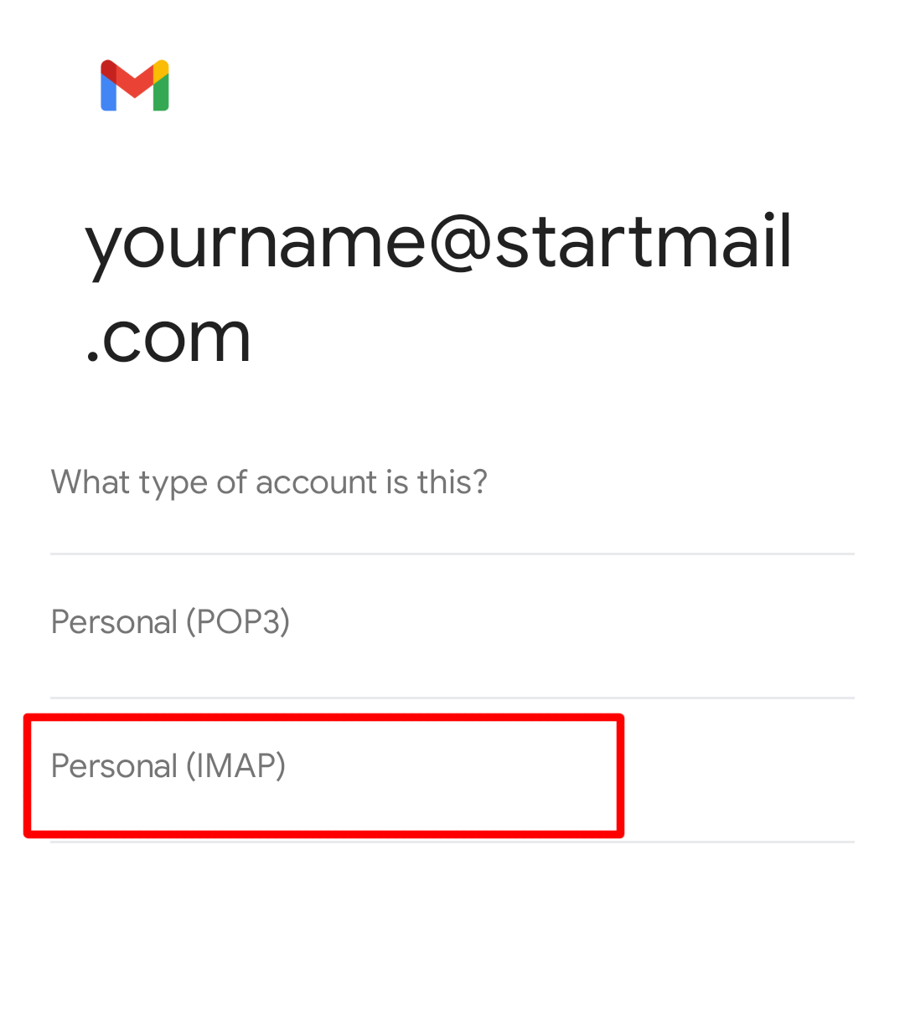Select the Personal (POP3) account type
This screenshot has height=1025, width=905.
coord(170,622)
